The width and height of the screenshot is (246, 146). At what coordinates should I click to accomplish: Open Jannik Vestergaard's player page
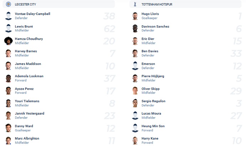coord(30,114)
